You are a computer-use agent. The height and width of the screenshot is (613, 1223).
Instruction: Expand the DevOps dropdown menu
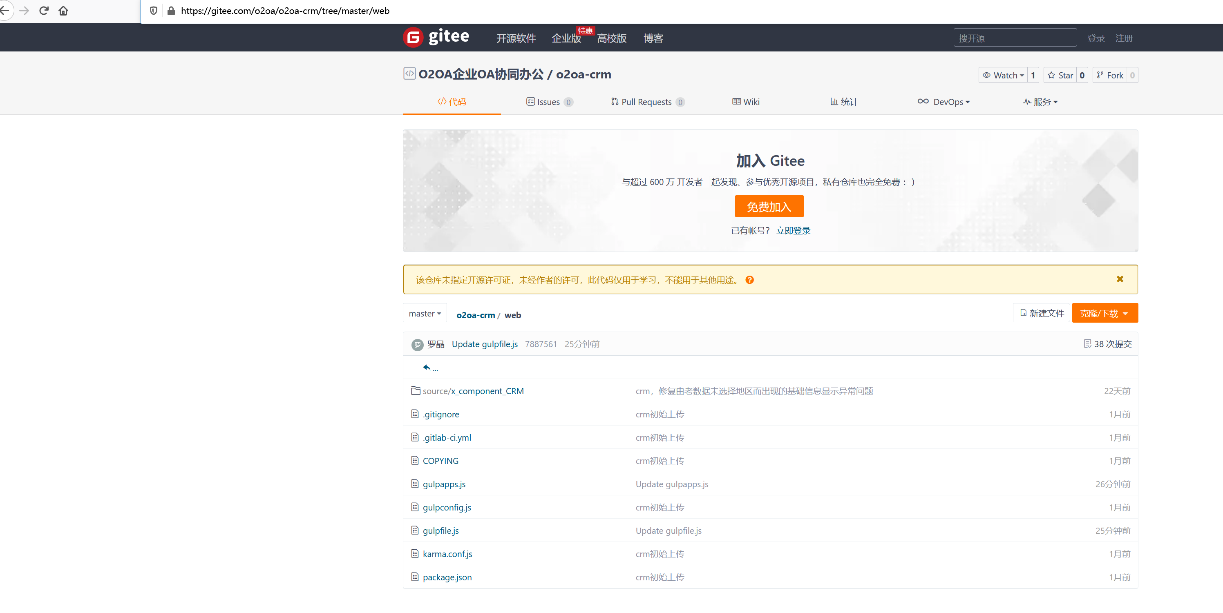click(x=944, y=102)
